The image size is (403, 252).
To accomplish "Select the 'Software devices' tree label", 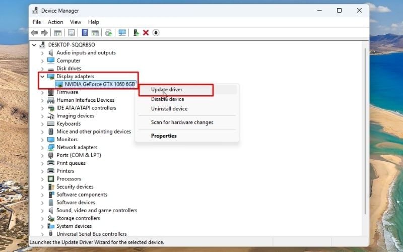I will 76,203.
